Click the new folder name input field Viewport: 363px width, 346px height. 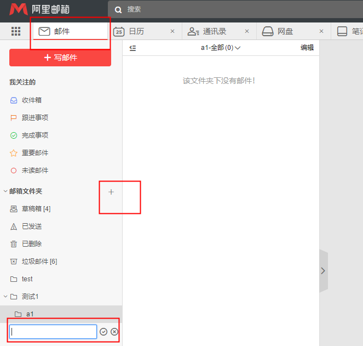point(53,332)
